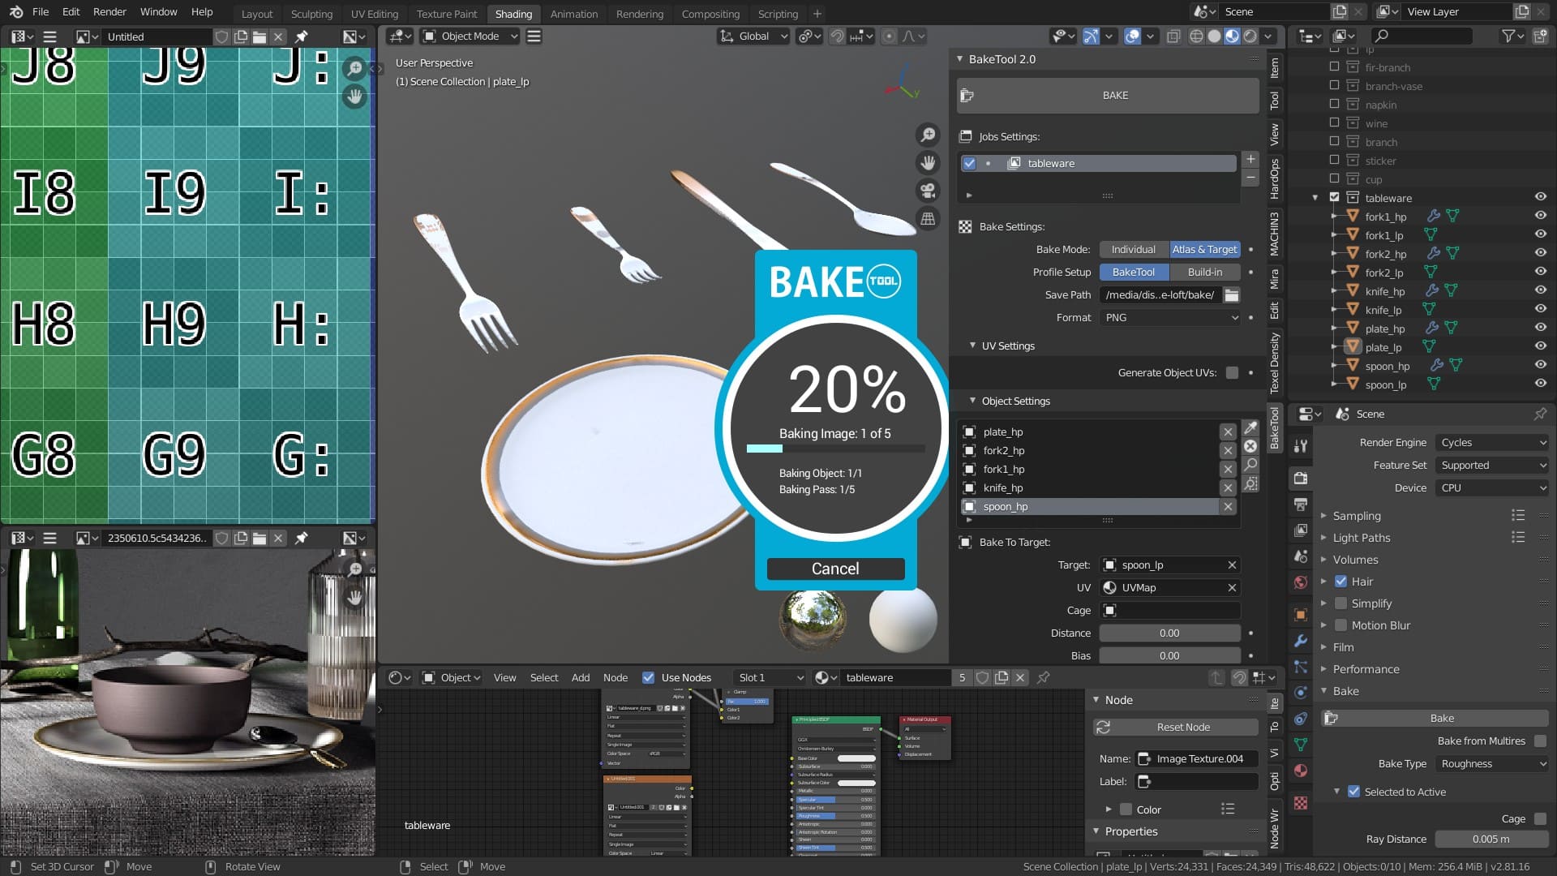Toggle the snapping magnet icon in viewport header
Screen dimensions: 1557x876
[x=837, y=36]
